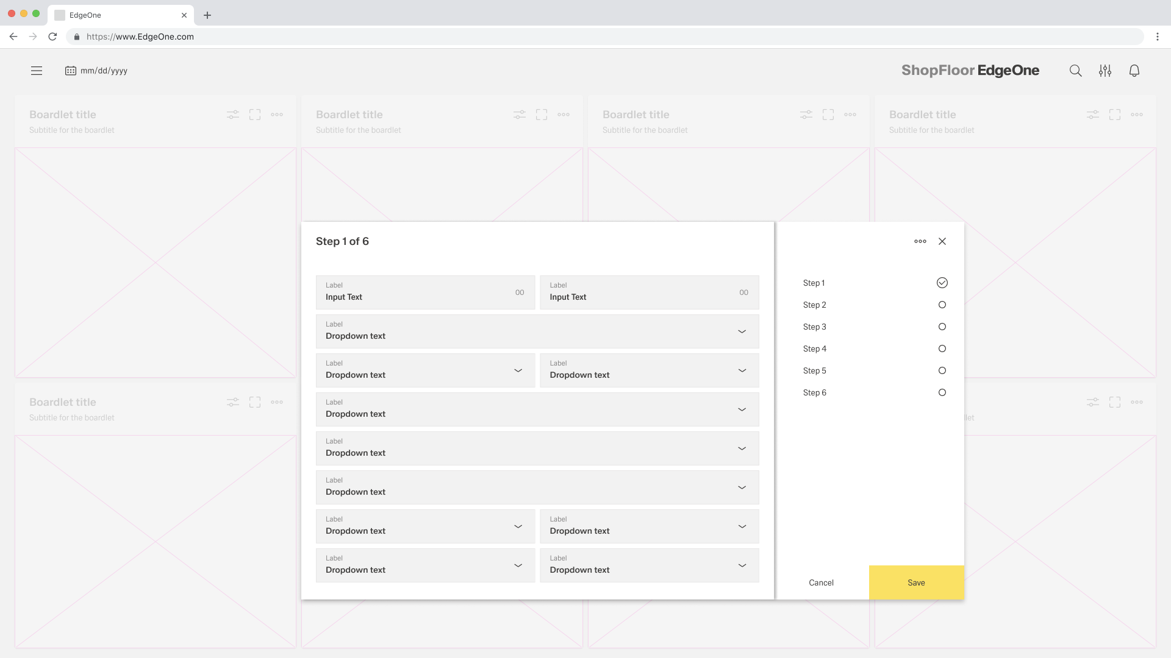Expand the first Boardlet to fullscreen
Screen dimensions: 1171x658
(255, 115)
